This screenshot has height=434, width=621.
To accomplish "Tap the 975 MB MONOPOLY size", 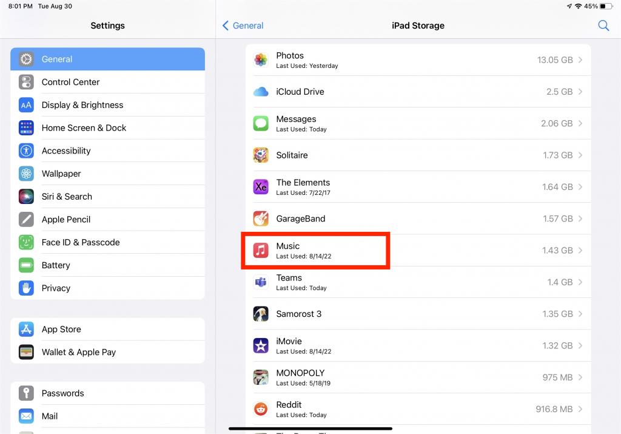I will click(x=558, y=378).
